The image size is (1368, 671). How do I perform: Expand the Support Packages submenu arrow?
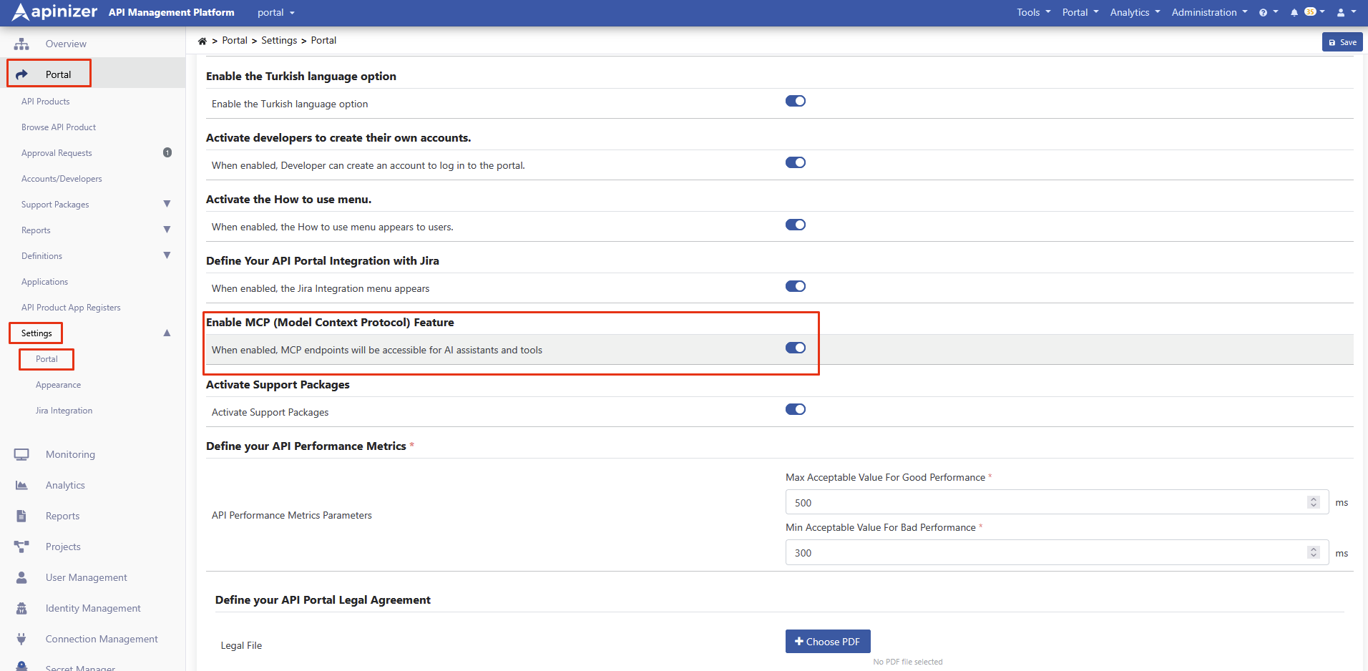coord(167,205)
